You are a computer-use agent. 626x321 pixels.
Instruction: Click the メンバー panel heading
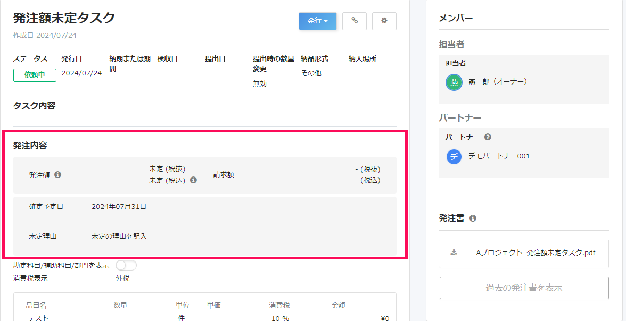pyautogui.click(x=456, y=18)
